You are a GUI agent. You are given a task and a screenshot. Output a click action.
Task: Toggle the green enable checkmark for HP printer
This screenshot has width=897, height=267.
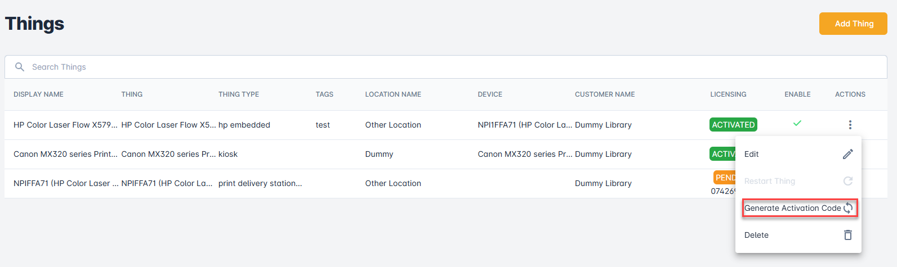click(797, 123)
